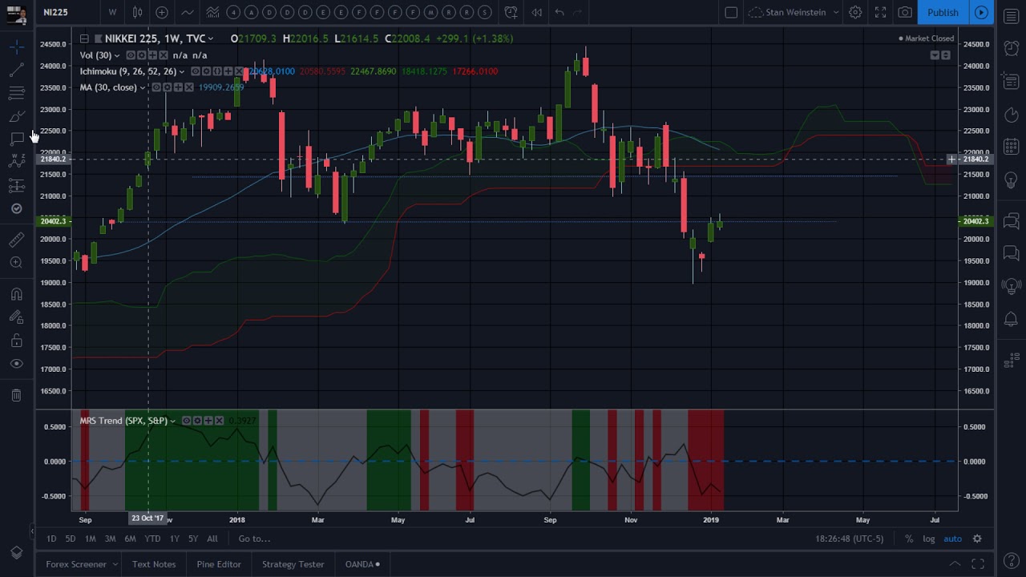
Task: Toggle percent scale on the price axis
Action: click(909, 539)
